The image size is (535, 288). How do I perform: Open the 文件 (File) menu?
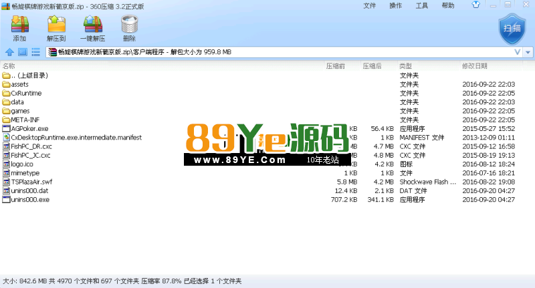369,5
